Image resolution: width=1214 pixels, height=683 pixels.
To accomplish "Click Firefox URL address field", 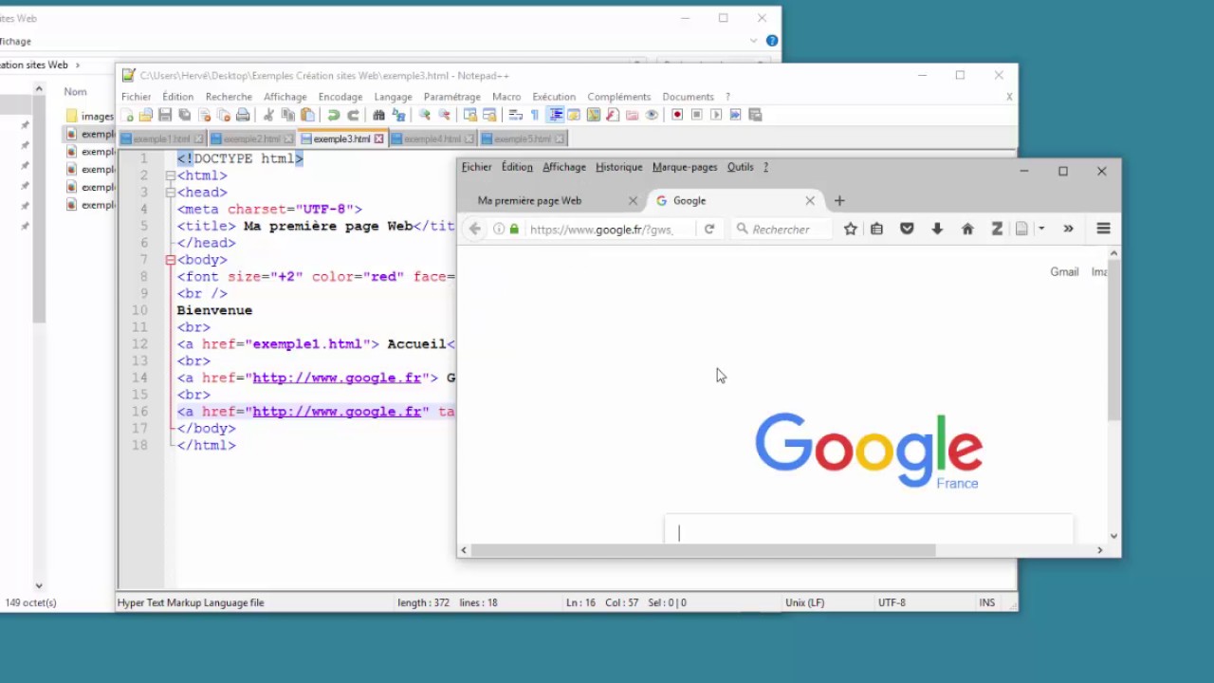I will click(601, 229).
